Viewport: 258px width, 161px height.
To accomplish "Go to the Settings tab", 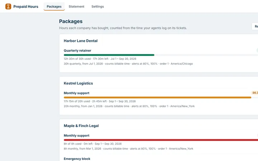I will pyautogui.click(x=97, y=6).
